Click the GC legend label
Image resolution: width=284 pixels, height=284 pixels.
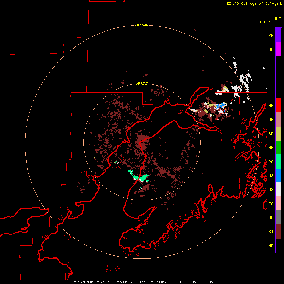271,218
